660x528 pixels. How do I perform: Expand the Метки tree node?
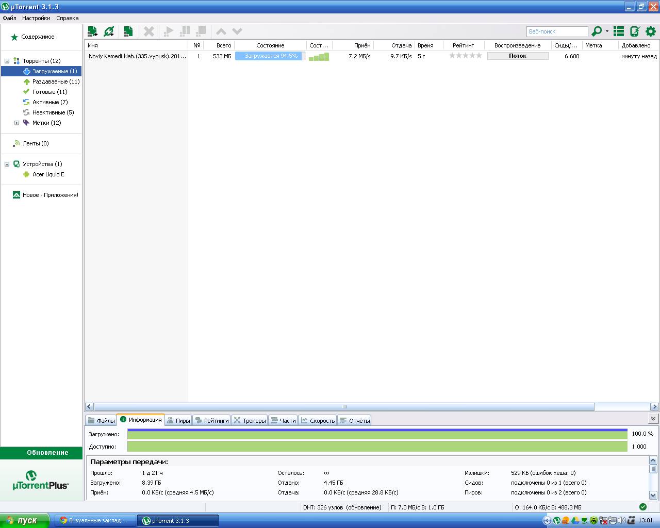point(16,123)
